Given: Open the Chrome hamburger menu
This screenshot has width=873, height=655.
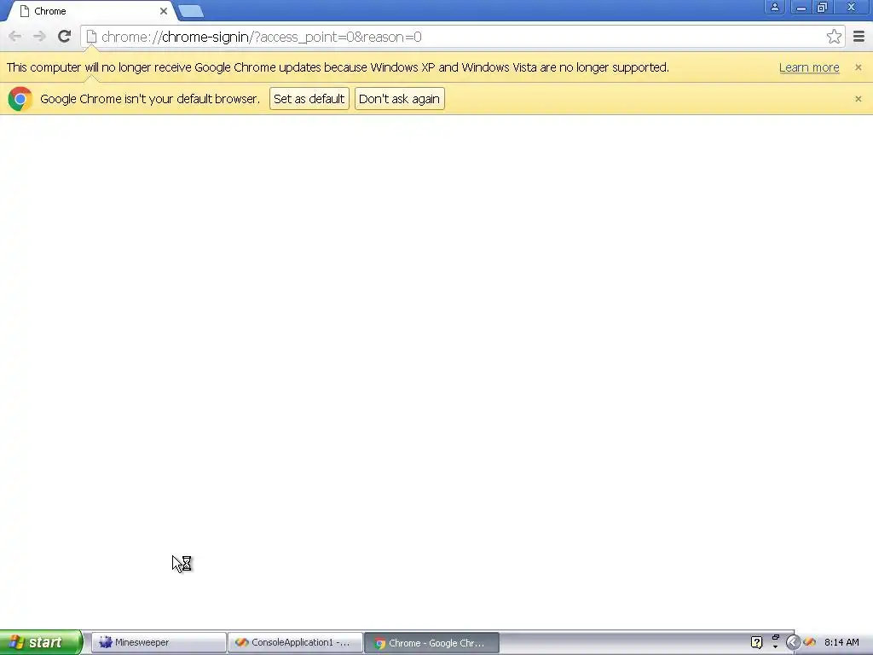Looking at the screenshot, I should tap(859, 37).
